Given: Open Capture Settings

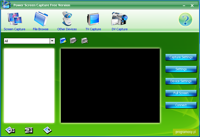Looking at the screenshot, I should (181, 57).
